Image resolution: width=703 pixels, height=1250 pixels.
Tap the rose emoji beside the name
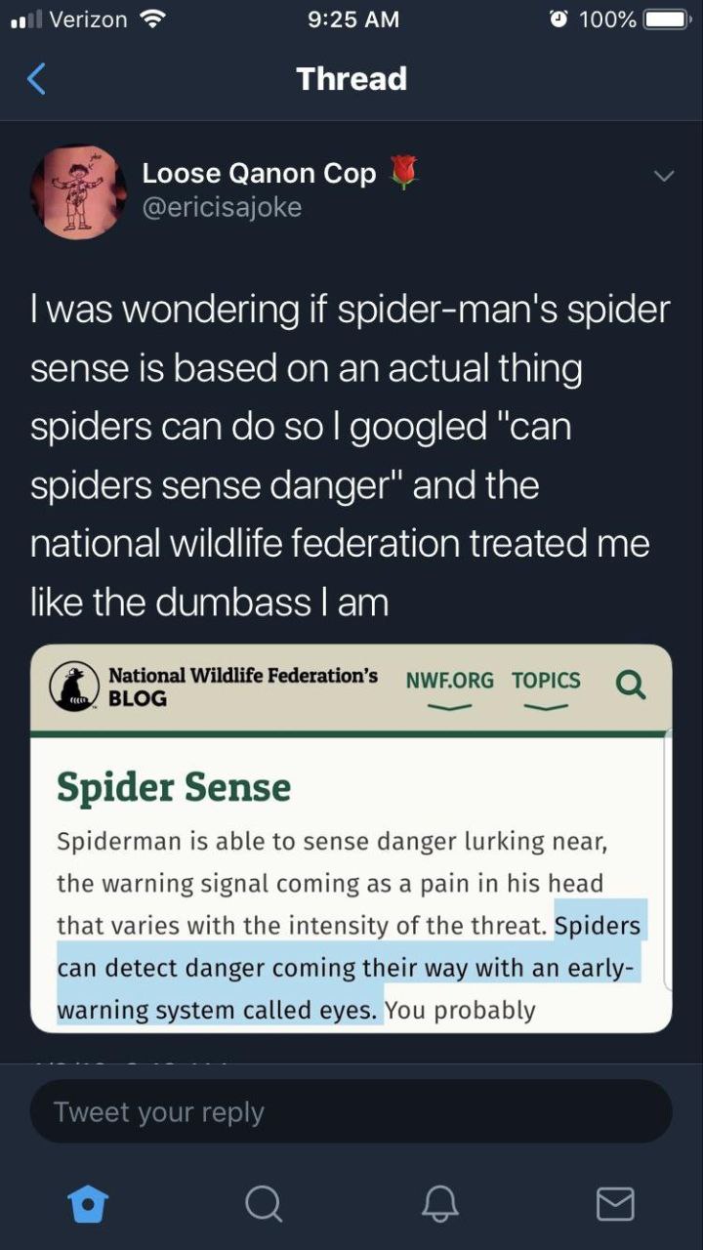pyautogui.click(x=403, y=172)
